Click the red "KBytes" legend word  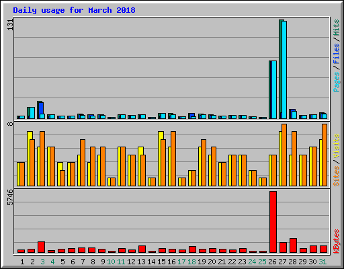337,241
